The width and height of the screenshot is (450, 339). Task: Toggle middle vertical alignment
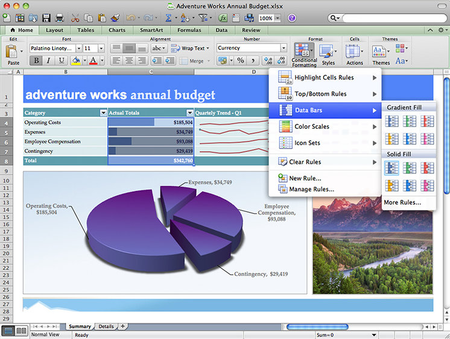click(129, 48)
